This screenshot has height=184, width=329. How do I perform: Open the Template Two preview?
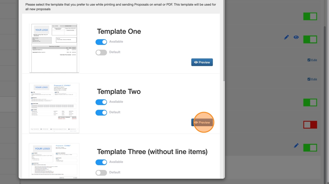click(x=202, y=122)
